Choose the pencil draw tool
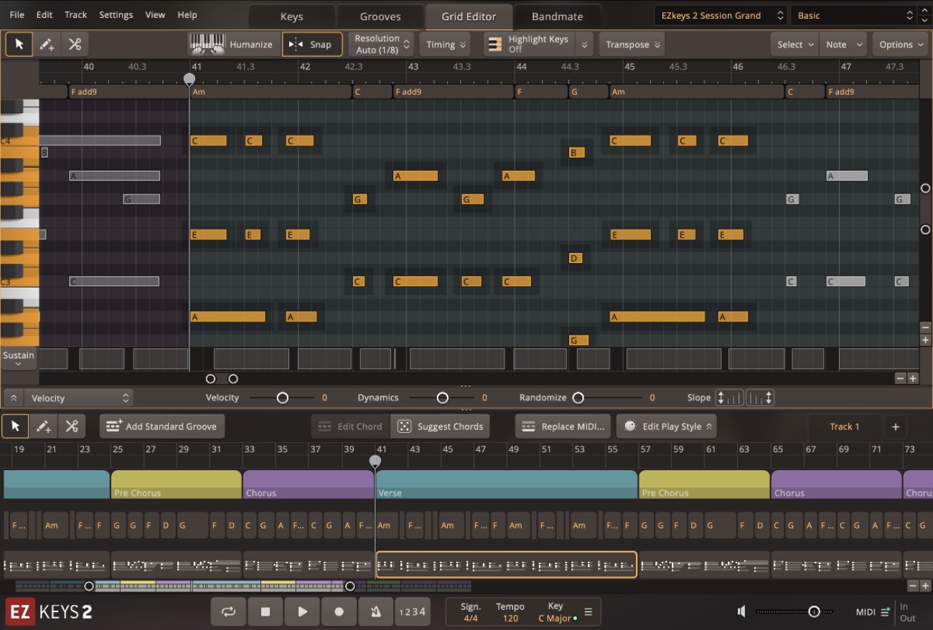 point(47,44)
